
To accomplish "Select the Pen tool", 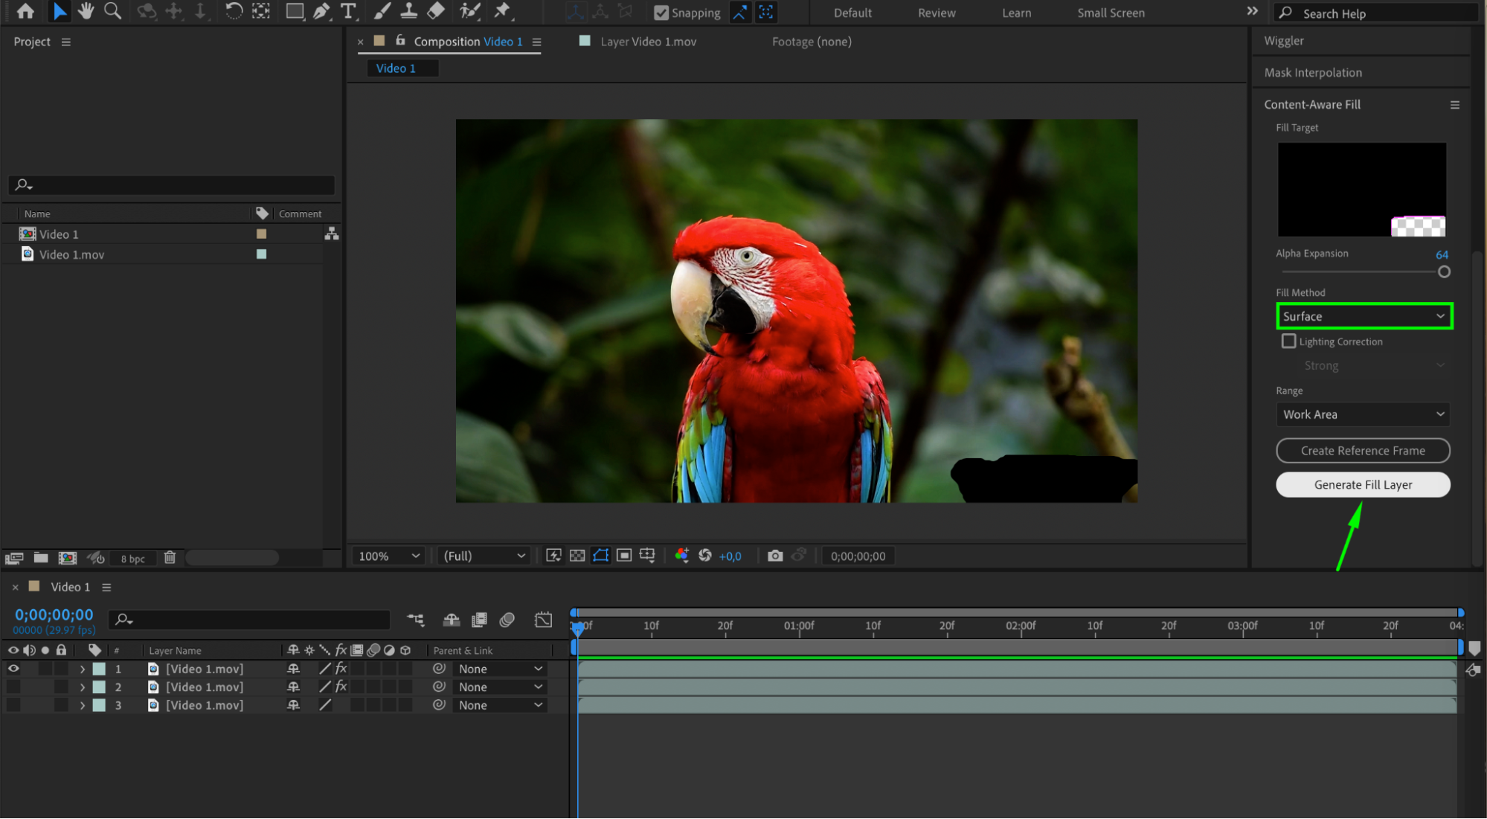I will [x=321, y=11].
